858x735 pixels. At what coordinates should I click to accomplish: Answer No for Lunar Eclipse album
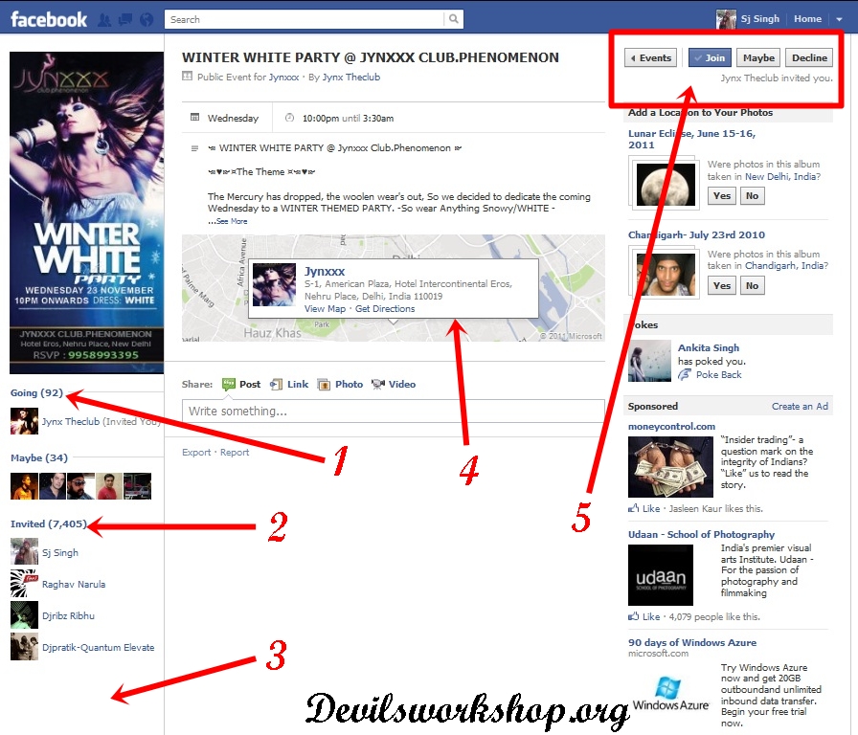[x=753, y=196]
